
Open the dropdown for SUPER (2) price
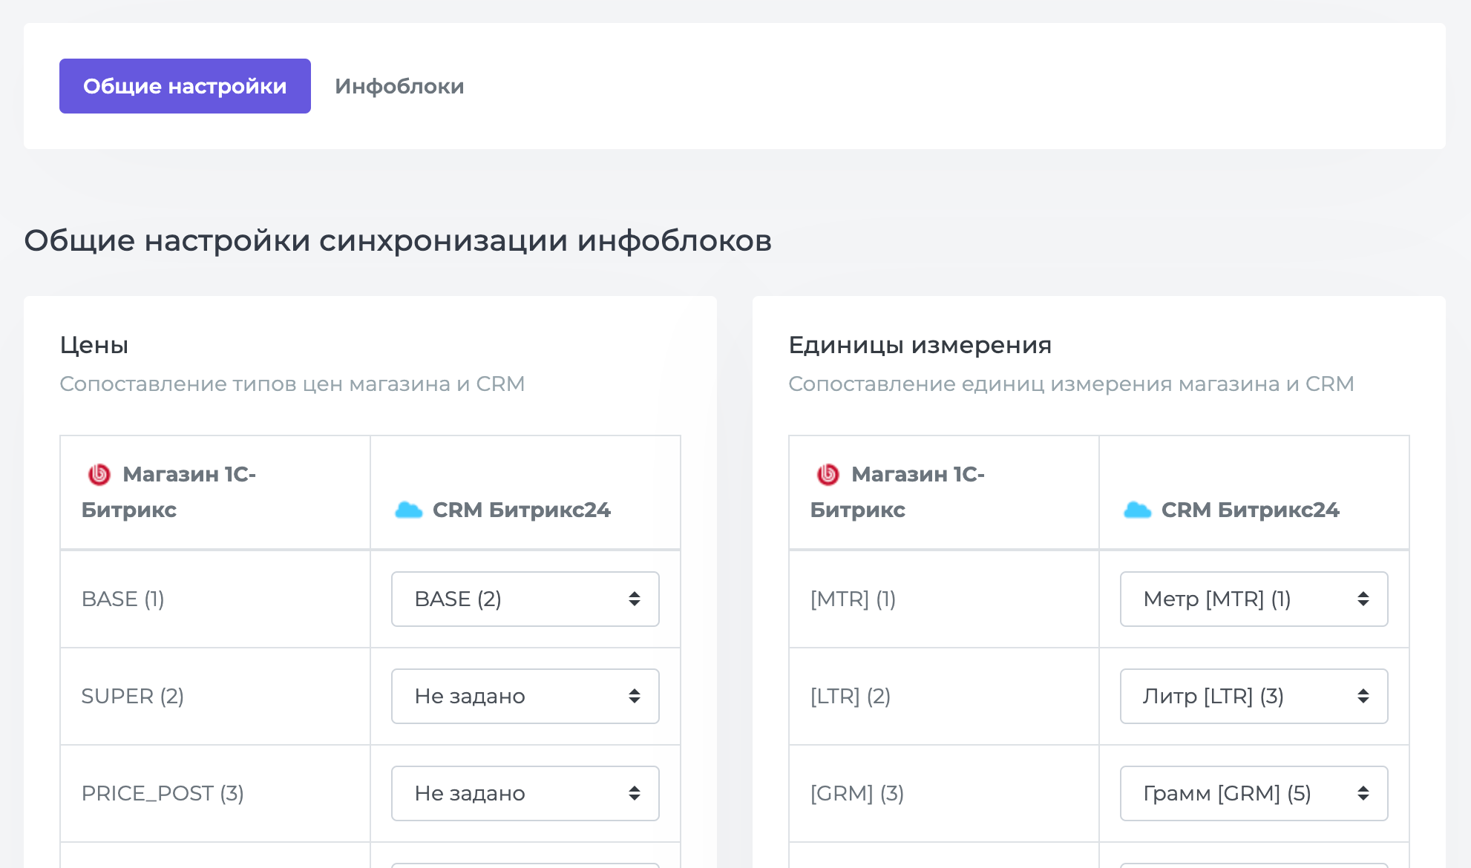pyautogui.click(x=525, y=696)
